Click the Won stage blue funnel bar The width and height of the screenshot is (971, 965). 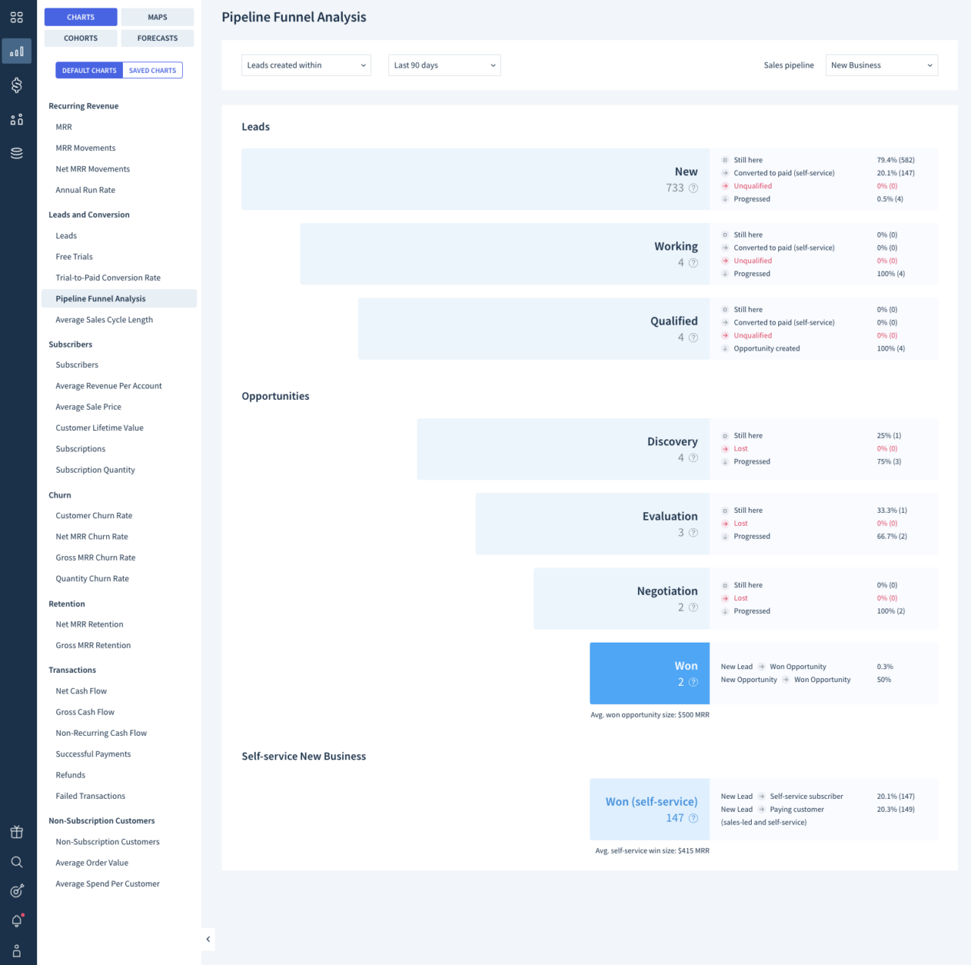point(649,673)
